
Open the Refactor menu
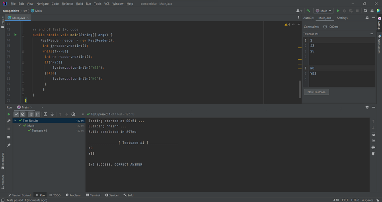pos(67,4)
